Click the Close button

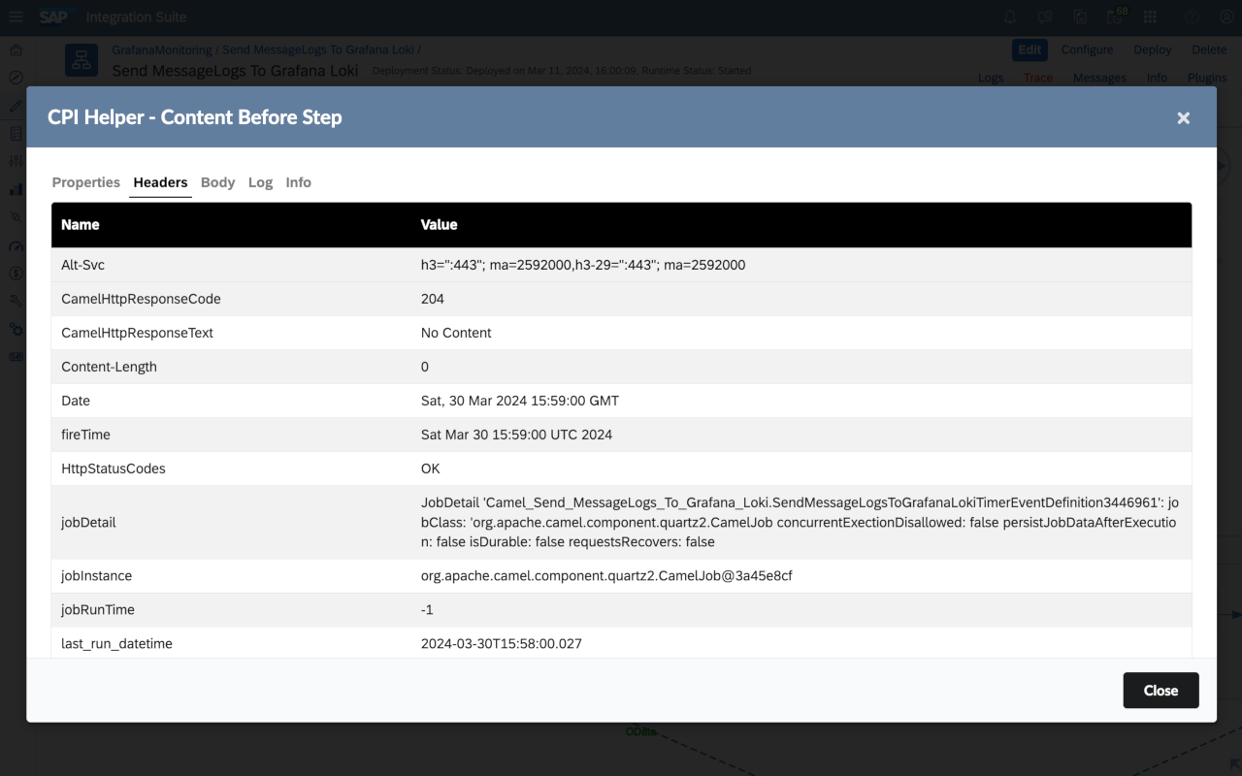coord(1160,690)
